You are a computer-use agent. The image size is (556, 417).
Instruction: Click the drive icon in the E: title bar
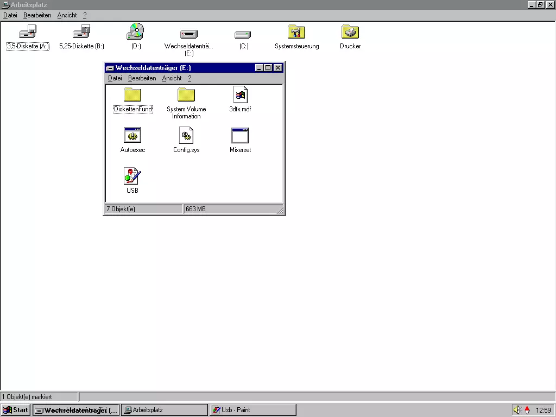[x=110, y=68]
